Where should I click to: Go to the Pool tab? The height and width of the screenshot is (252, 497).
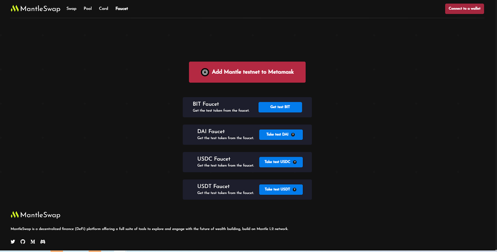click(x=88, y=9)
